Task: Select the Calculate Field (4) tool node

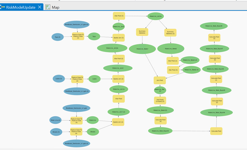Action: click(160, 120)
